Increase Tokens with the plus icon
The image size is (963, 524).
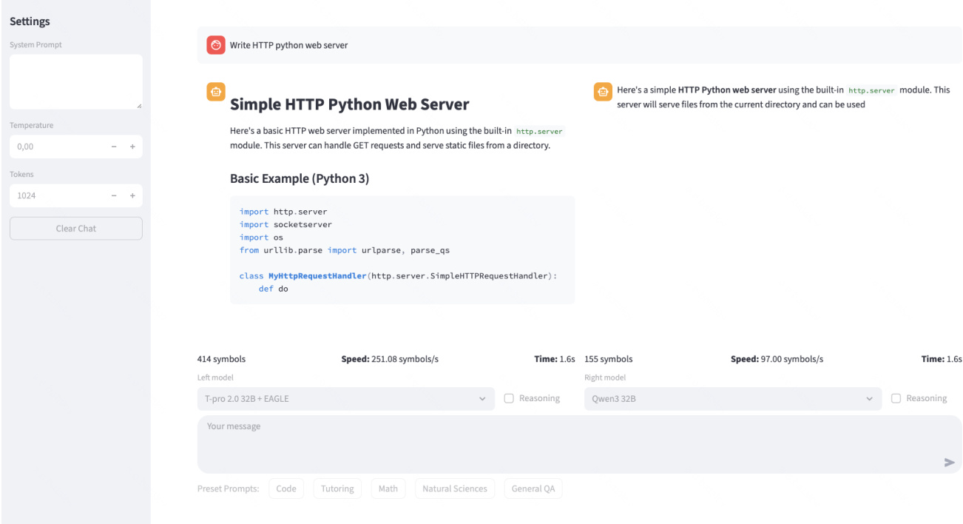(132, 195)
